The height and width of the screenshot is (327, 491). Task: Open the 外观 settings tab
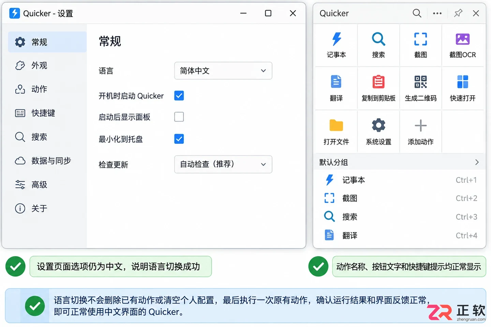click(x=47, y=65)
